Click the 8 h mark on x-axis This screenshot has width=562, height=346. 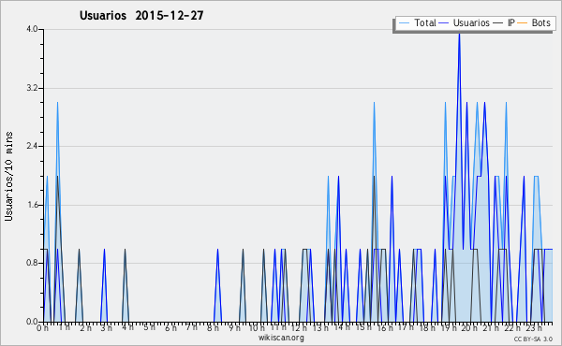[x=213, y=328]
